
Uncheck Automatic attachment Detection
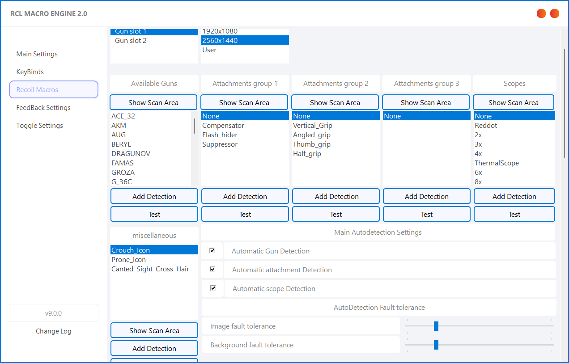[212, 269]
